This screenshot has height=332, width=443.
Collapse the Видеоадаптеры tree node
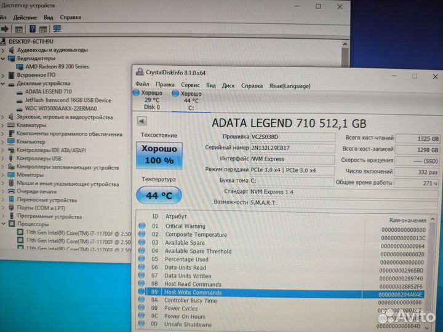point(4,58)
